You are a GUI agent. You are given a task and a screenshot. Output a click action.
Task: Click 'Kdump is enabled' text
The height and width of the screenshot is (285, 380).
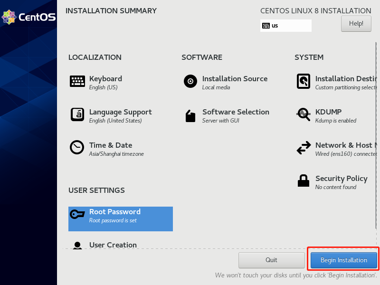(x=336, y=121)
